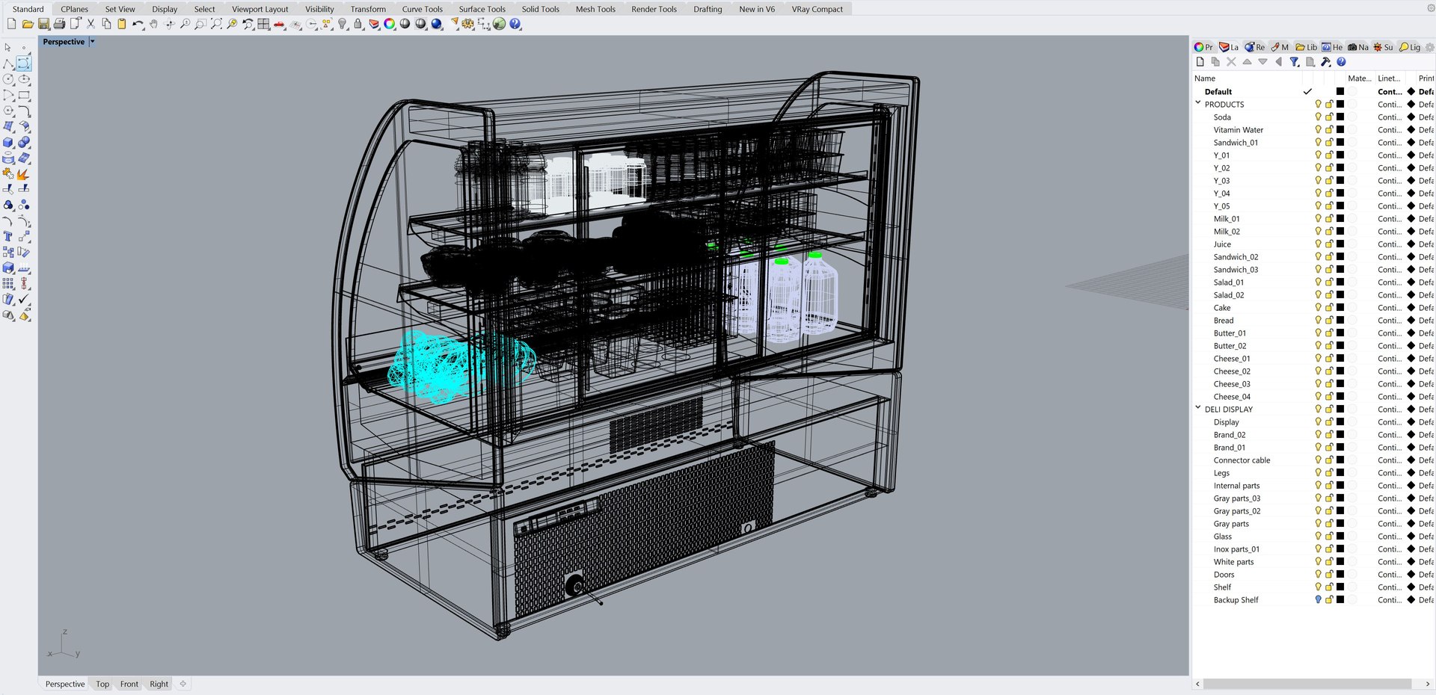Viewport: 1436px width, 695px height.
Task: Click the Print icon in the toolbar
Action: tap(59, 24)
